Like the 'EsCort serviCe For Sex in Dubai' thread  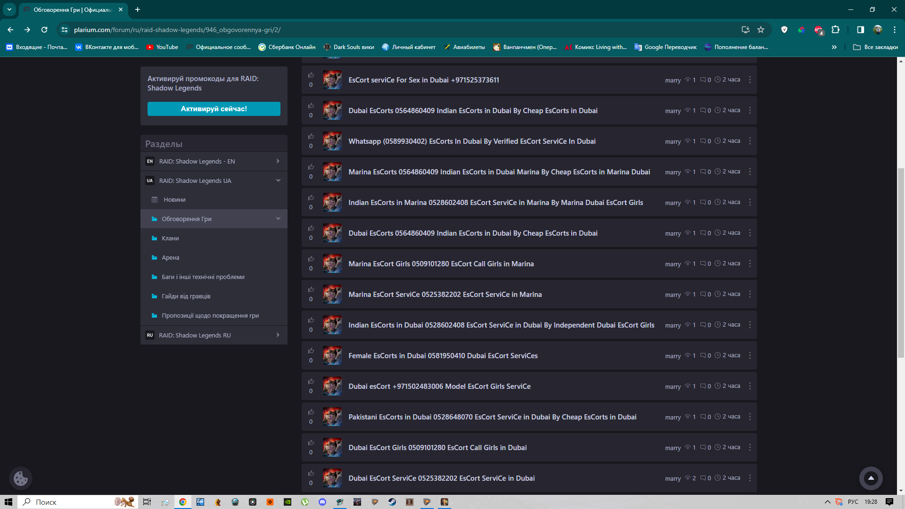311,75
